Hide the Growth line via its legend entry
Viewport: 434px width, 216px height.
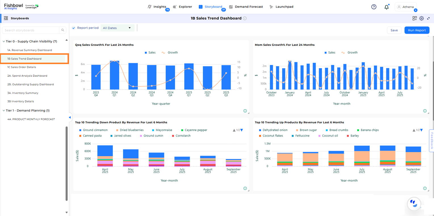tap(170, 52)
